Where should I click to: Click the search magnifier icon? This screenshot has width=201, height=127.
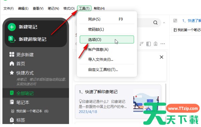pyautogui.click(x=155, y=23)
